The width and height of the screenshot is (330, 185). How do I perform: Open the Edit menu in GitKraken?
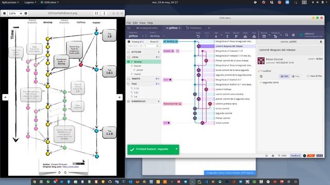(x=135, y=23)
